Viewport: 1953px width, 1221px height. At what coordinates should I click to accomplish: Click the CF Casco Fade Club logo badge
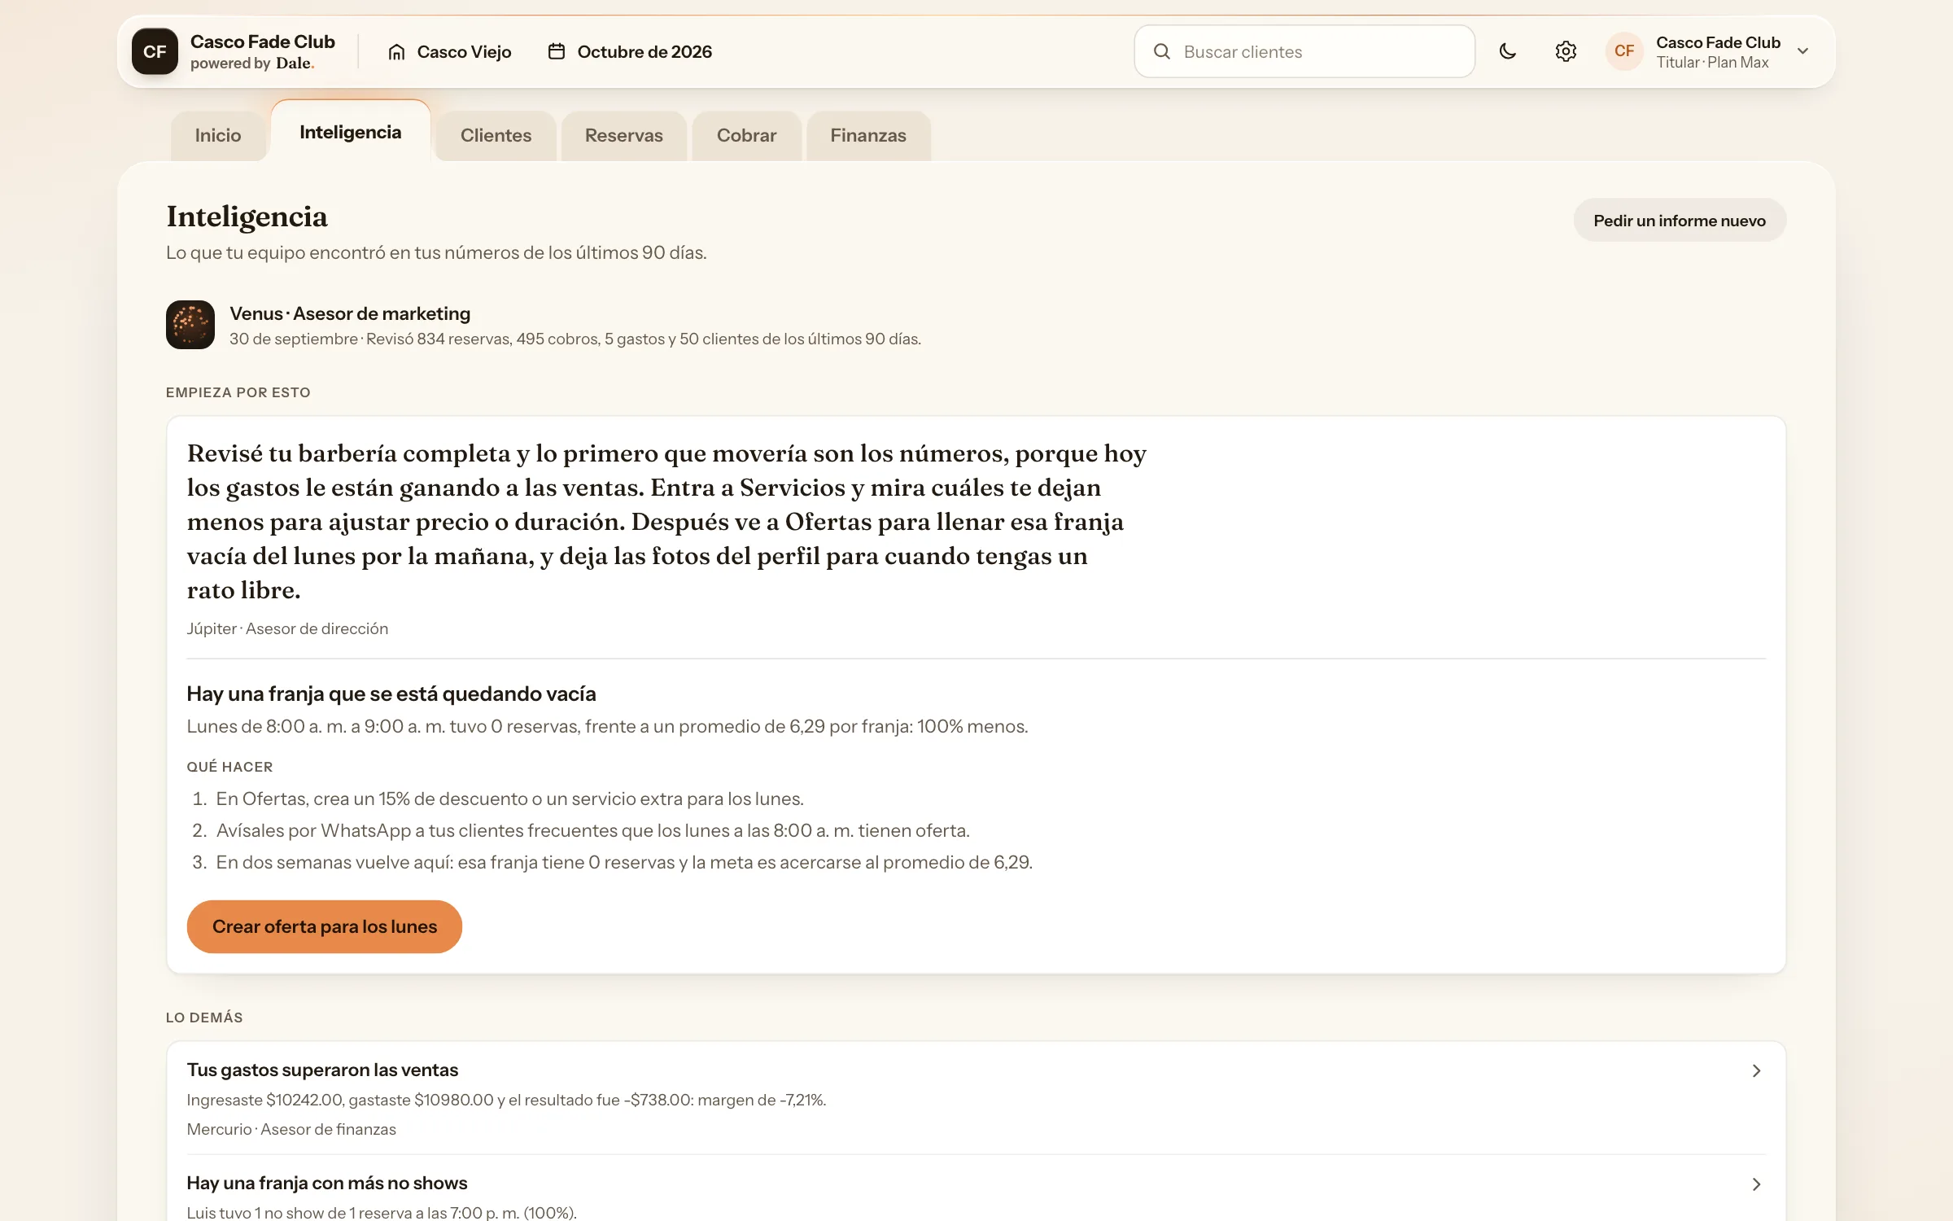coord(155,51)
